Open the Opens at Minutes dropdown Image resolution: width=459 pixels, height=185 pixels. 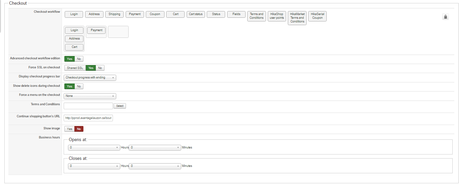[155, 147]
